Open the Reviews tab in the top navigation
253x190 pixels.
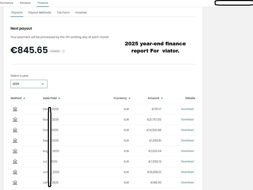[25, 3]
